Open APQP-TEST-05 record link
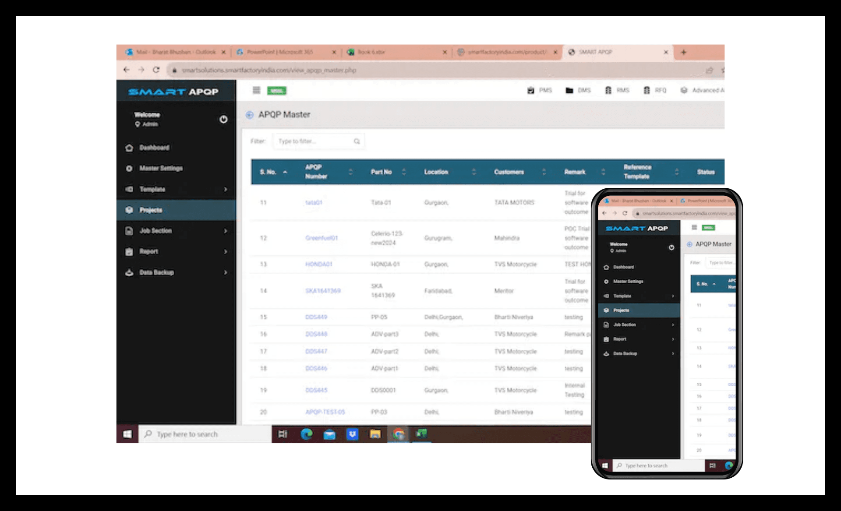Viewport: 841px width, 511px height. pyautogui.click(x=325, y=412)
